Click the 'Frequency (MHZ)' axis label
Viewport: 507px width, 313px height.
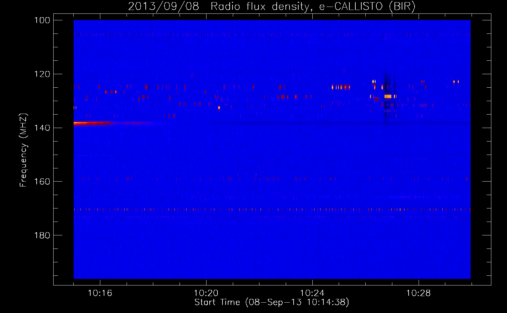pyautogui.click(x=24, y=150)
